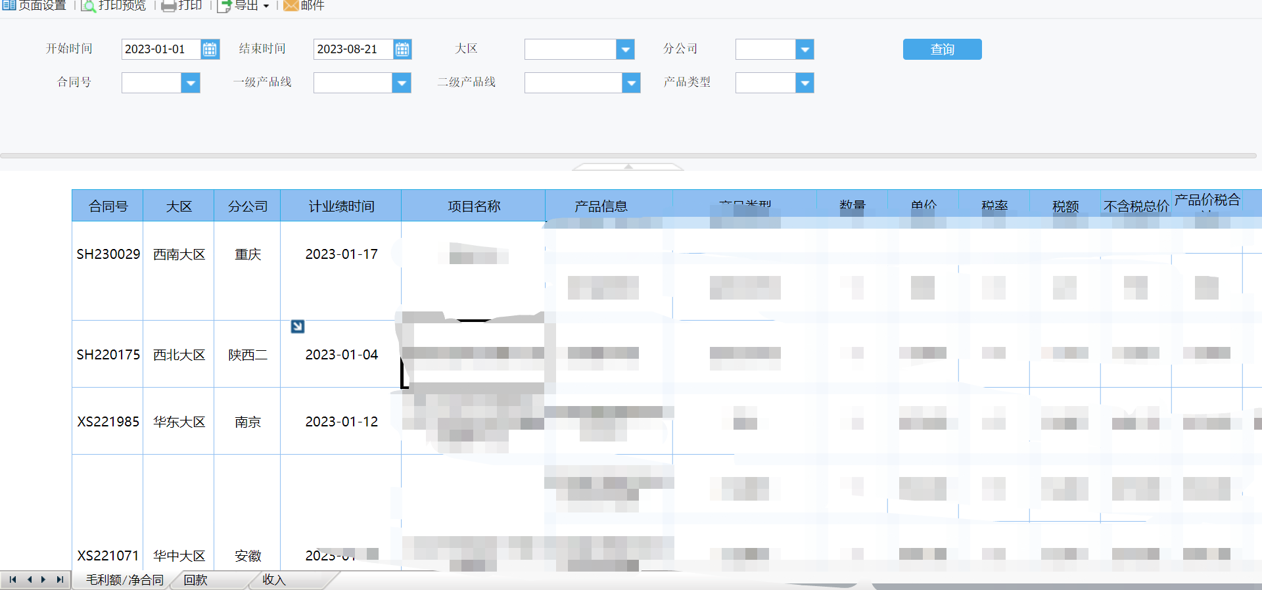Click the blue arrow icon in SH220175 row
This screenshot has width=1262, height=590.
pos(298,327)
